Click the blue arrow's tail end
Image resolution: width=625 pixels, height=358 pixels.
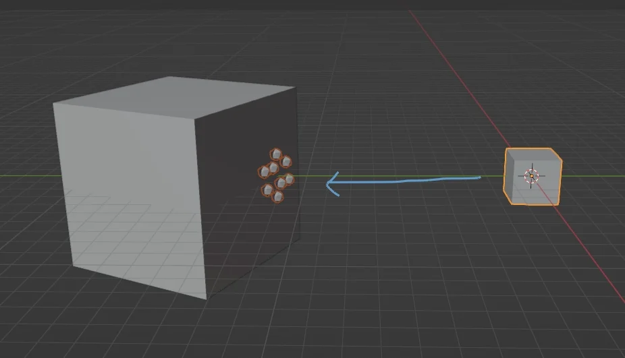478,178
